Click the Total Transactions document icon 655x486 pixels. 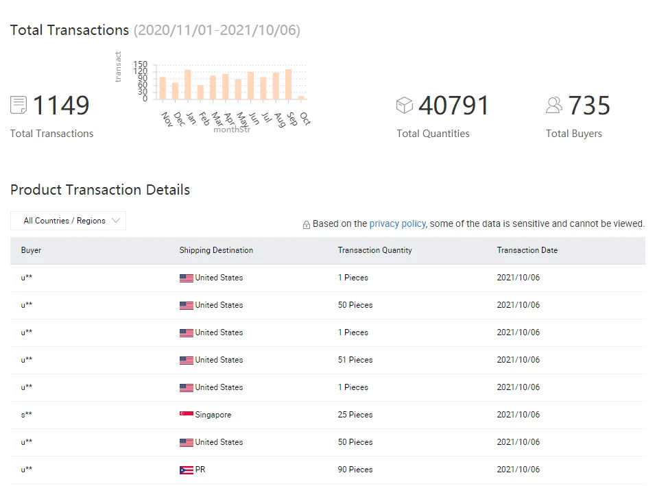19,105
